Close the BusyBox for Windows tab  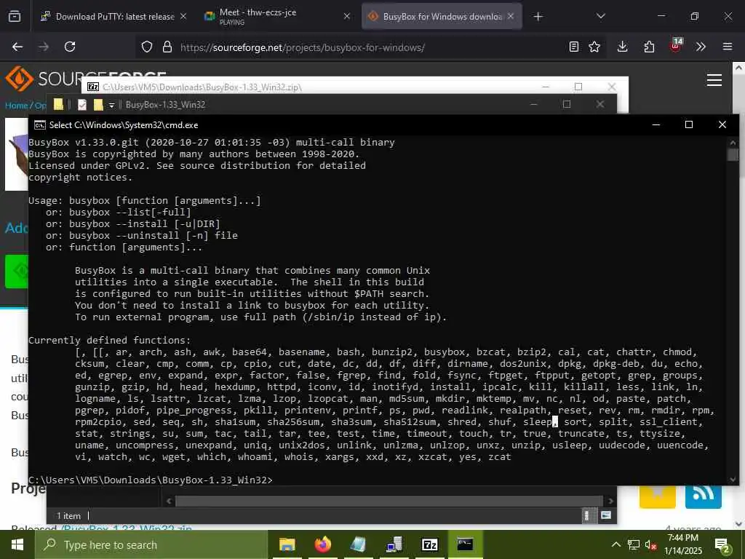click(x=511, y=17)
